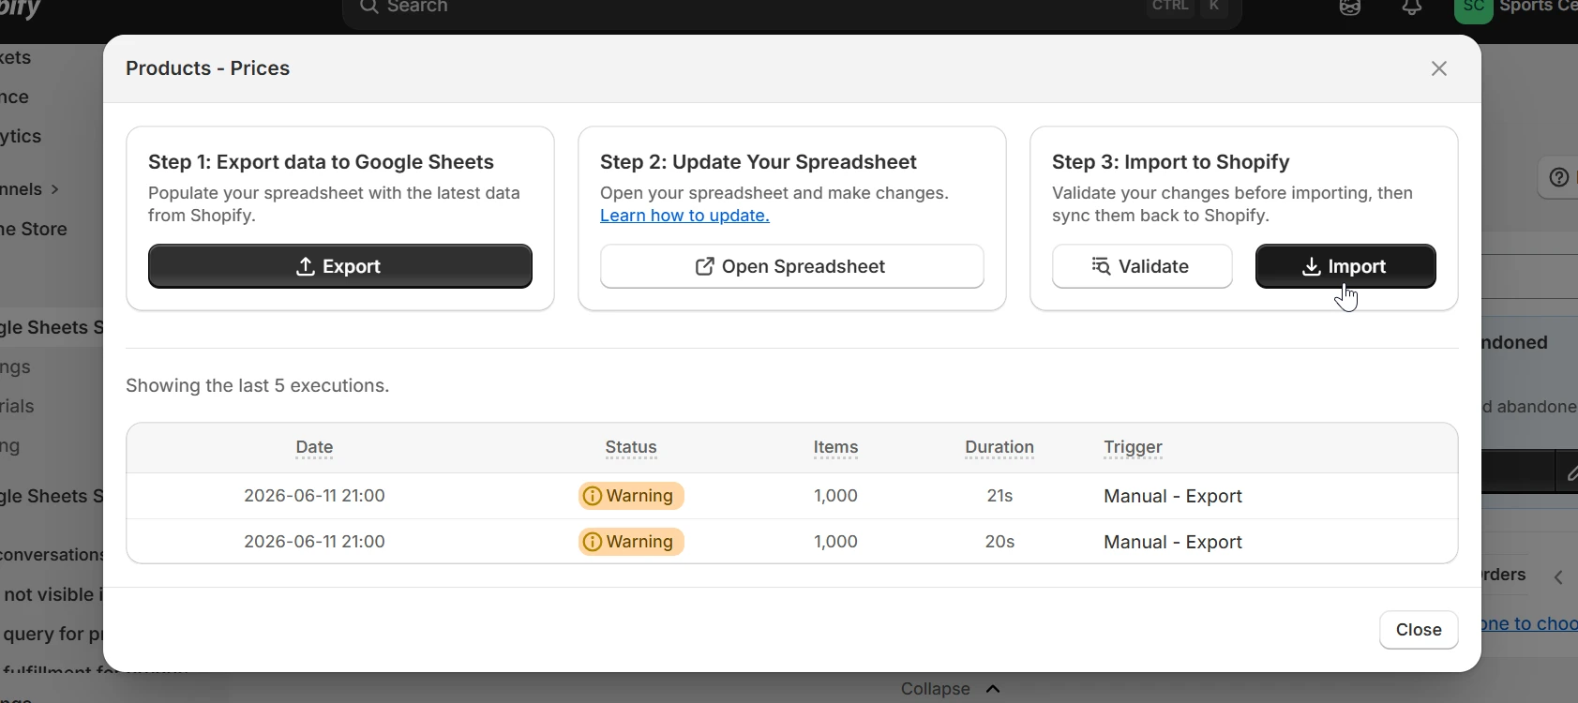Click the Warning badge in the 20s row
The image size is (1578, 703).
[631, 542]
